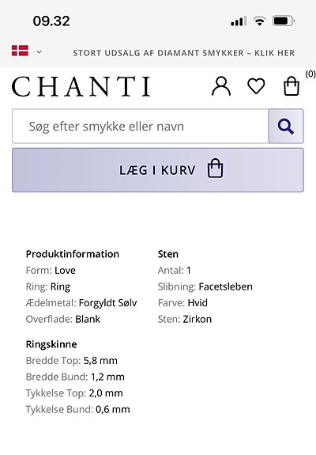Tap the Danish flag icon

coord(20,51)
